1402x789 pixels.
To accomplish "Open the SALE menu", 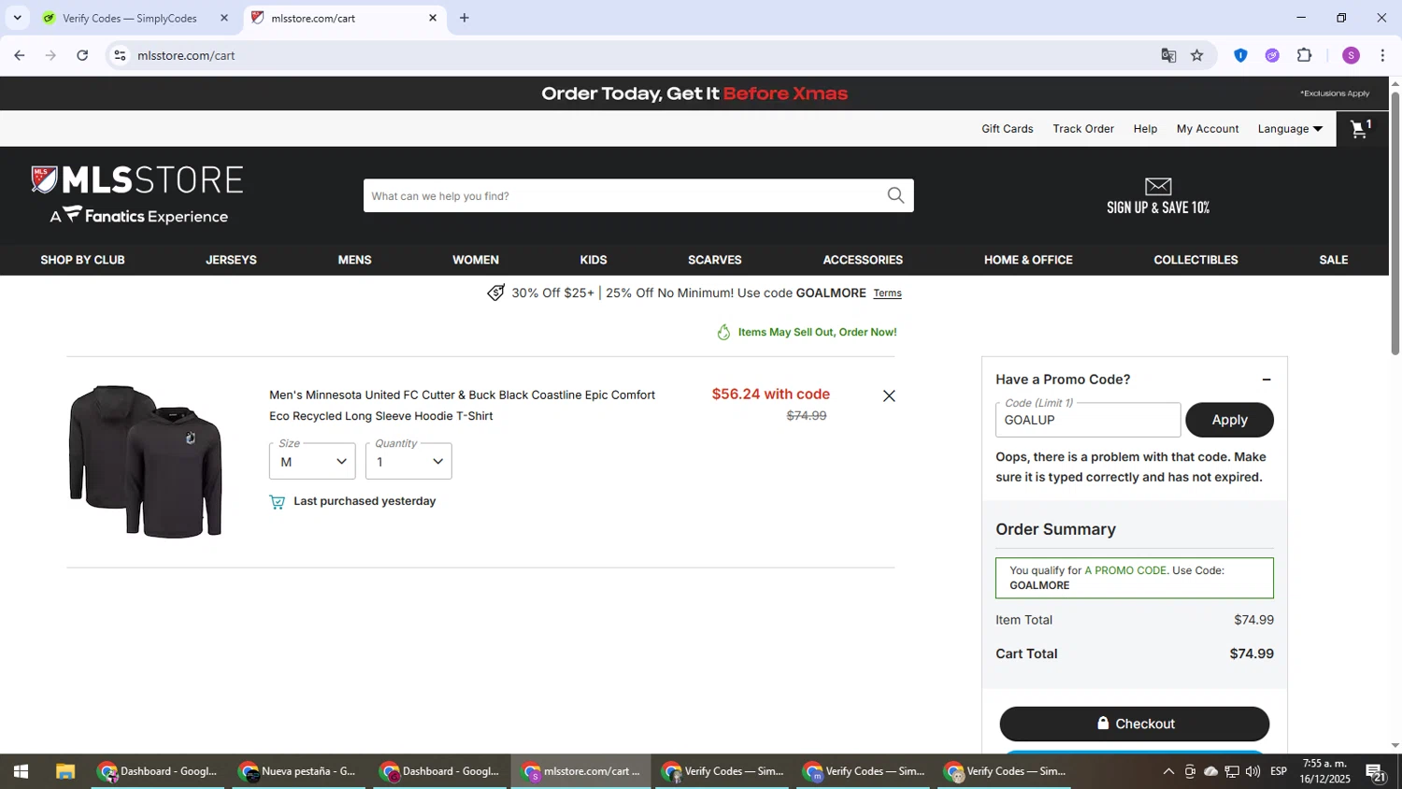I will (1334, 260).
